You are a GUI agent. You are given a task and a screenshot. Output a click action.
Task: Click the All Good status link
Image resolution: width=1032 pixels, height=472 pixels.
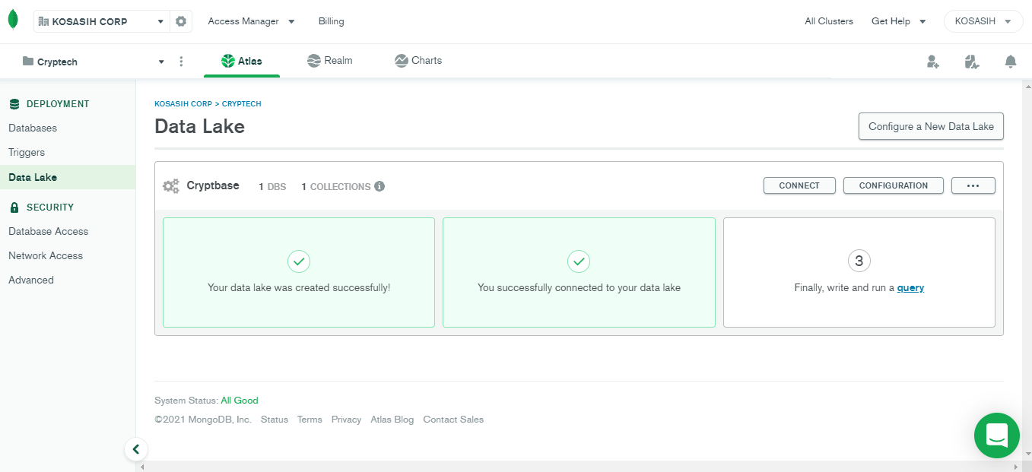[240, 401]
